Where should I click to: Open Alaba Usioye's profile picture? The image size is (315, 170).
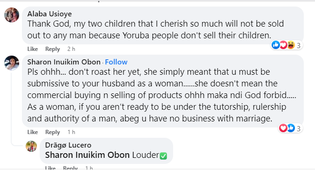pos(12,15)
